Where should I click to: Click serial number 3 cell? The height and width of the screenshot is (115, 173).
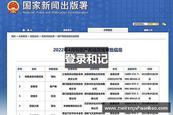click(20, 96)
